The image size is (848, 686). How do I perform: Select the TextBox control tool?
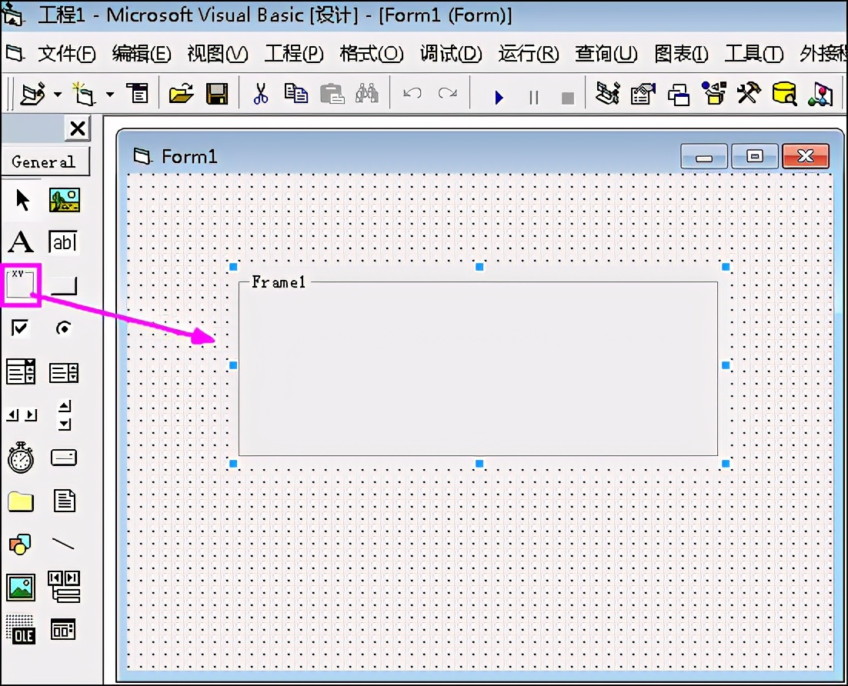63,242
